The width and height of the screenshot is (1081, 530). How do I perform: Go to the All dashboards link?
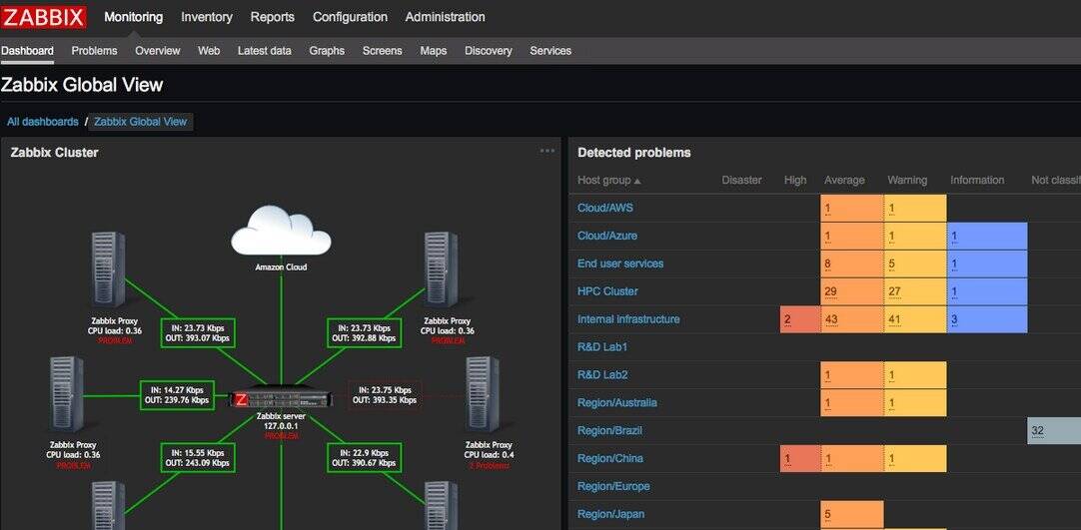coord(42,122)
